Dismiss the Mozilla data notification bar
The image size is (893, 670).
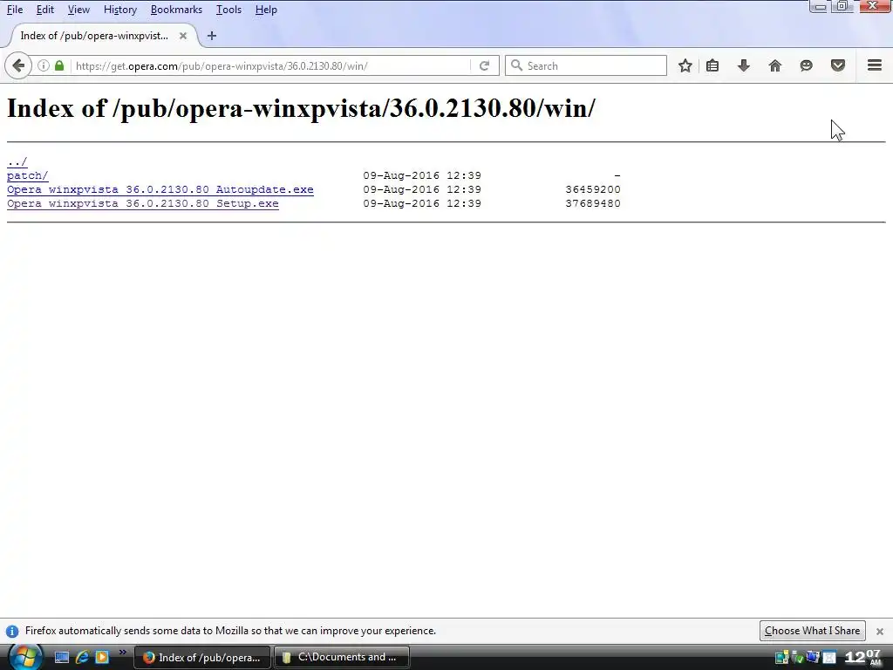click(880, 632)
